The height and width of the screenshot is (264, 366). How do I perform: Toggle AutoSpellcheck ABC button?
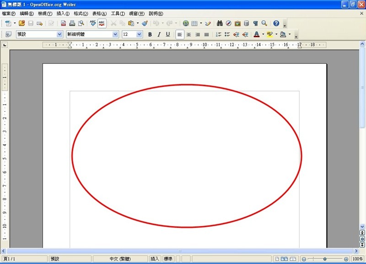[102, 23]
